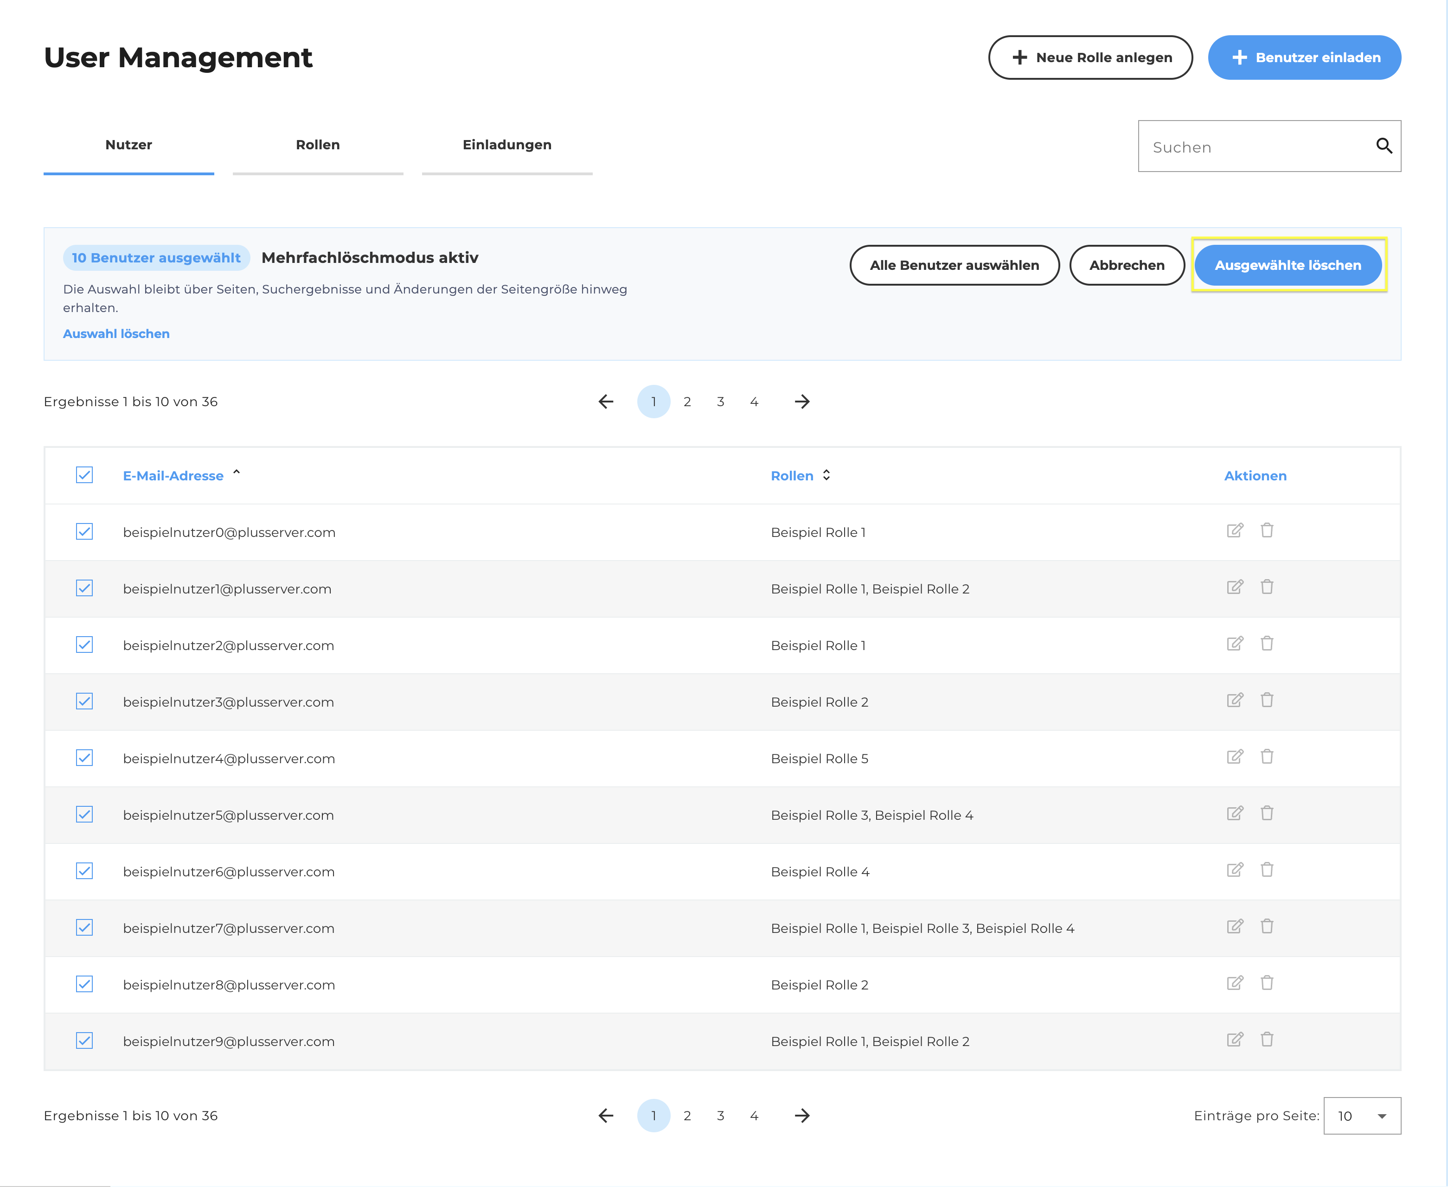Edit beispielnutzer3@plusserver.com with pencil icon
The image size is (1448, 1187).
pos(1235,700)
